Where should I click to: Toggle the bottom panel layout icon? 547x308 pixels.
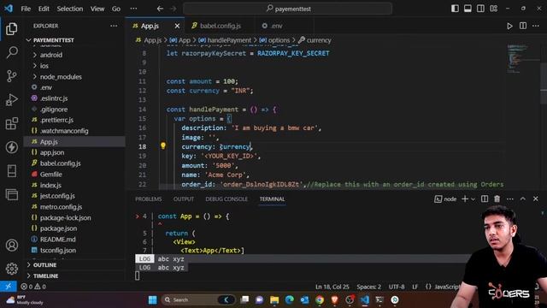[468, 9]
